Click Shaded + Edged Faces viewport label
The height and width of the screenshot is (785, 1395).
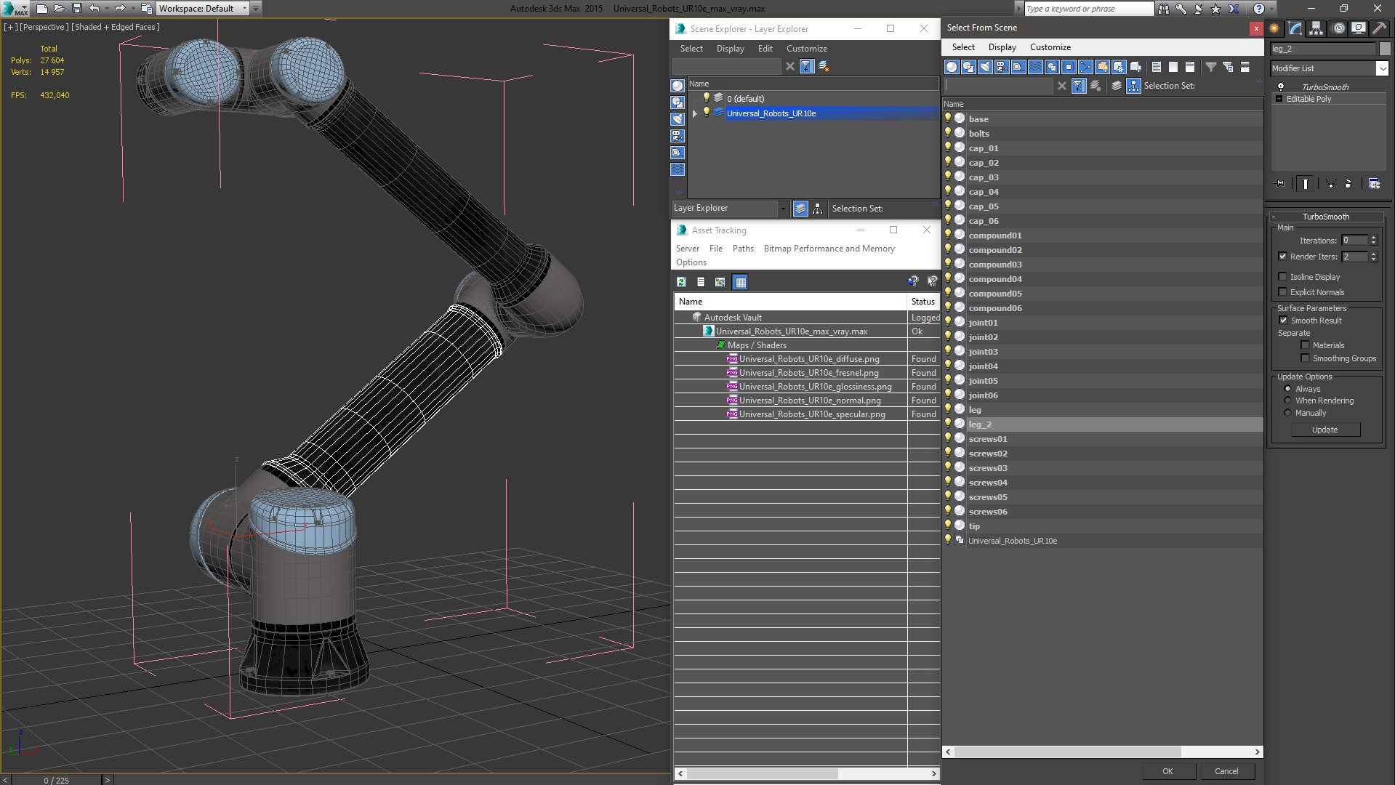(x=115, y=27)
